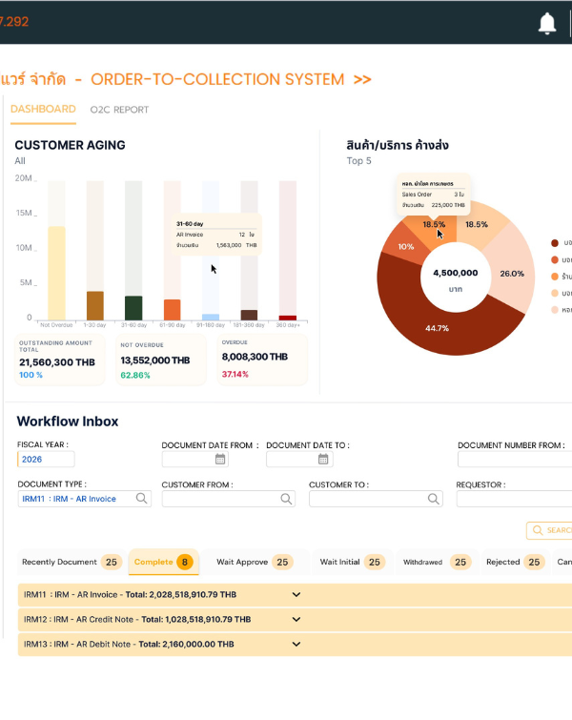This screenshot has height=720, width=572.
Task: Click the 44.7% donut slice
Action: pos(437,327)
